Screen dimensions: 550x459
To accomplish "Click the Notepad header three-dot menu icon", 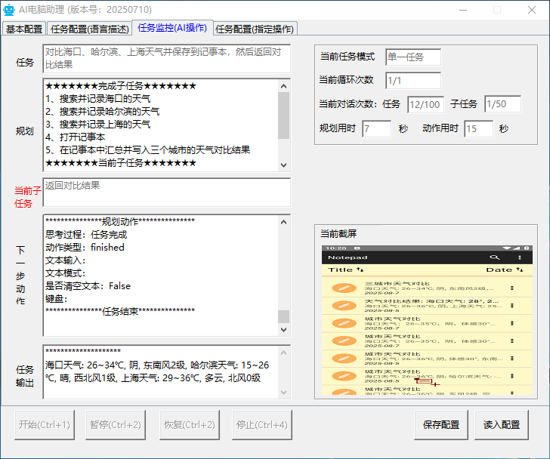I will point(519,257).
